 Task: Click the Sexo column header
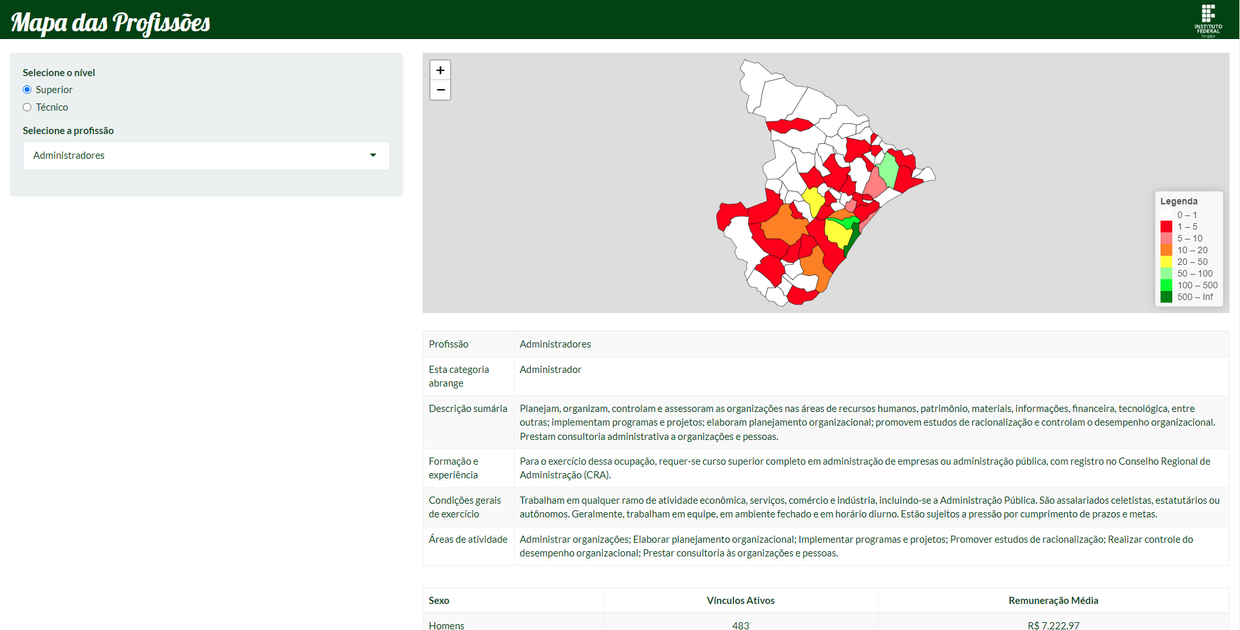[x=439, y=601]
